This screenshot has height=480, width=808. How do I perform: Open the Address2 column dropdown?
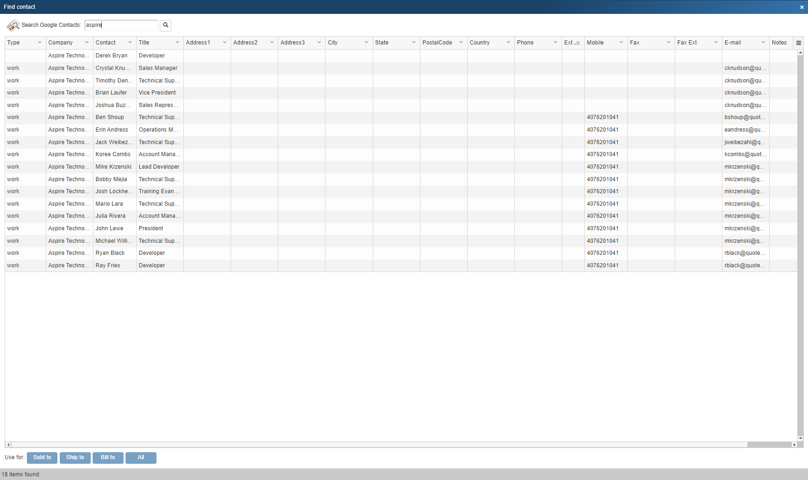[272, 43]
